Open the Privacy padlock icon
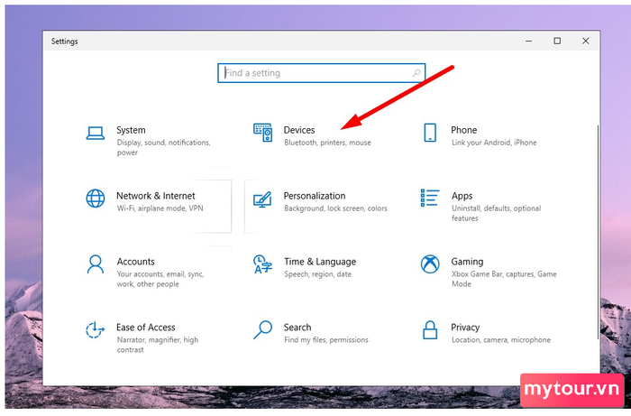This screenshot has width=631, height=416. (x=430, y=329)
